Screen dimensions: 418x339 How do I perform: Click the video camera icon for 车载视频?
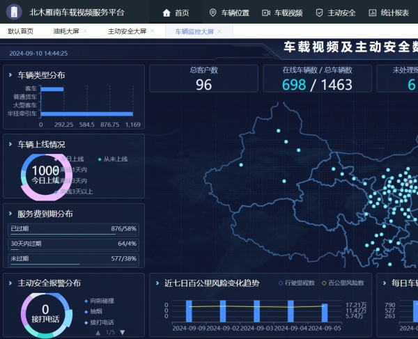265,13
